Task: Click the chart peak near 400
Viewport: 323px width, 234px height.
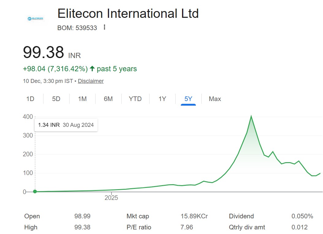Action: (x=251, y=116)
